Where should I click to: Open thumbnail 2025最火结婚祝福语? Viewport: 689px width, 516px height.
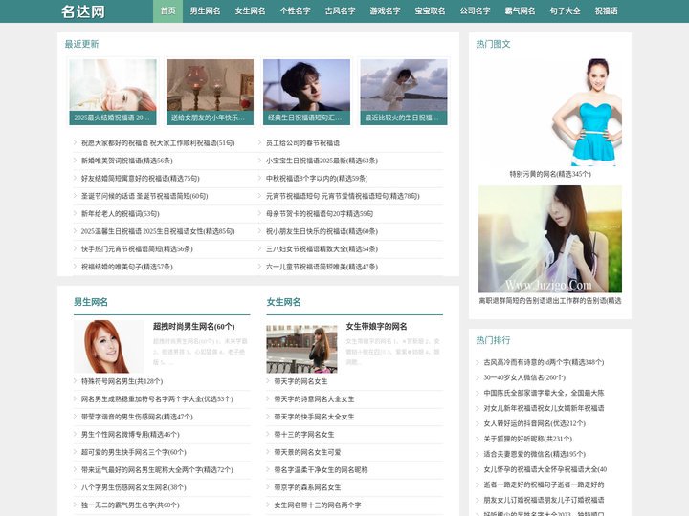113,92
